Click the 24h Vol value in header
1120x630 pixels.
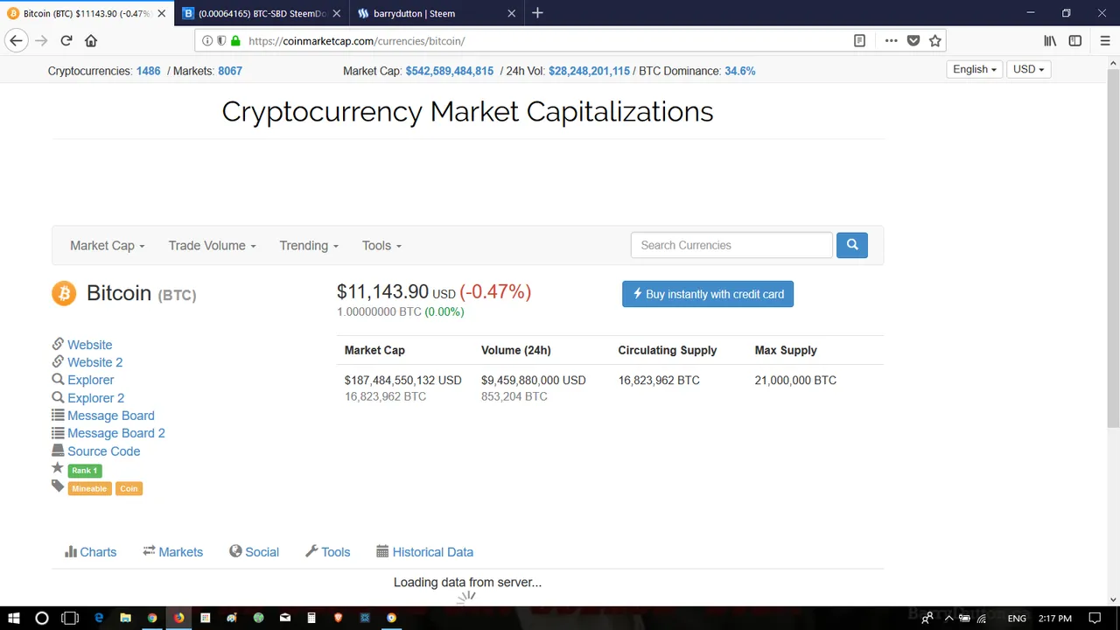pos(589,71)
